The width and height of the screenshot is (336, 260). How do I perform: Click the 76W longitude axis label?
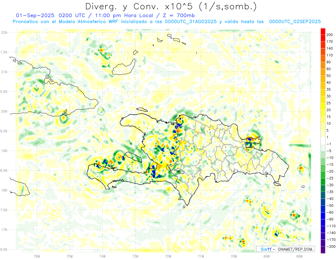click(37, 256)
